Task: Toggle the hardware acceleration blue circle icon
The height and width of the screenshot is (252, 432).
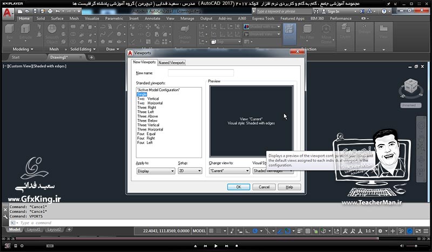Action: click(410, 231)
